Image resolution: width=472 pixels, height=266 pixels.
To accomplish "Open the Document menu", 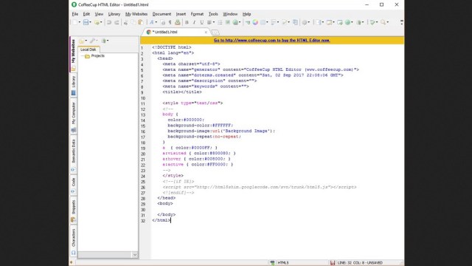I will [162, 14].
